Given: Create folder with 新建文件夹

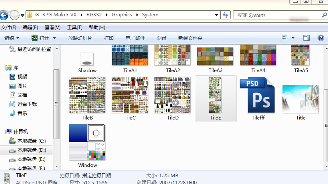Looking at the screenshot, I should pos(190,38).
